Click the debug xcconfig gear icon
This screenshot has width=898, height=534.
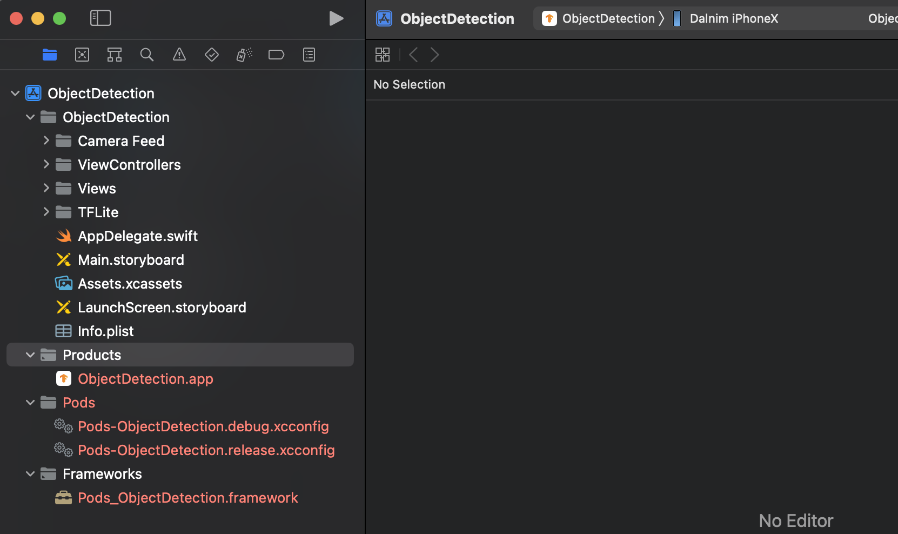click(64, 426)
